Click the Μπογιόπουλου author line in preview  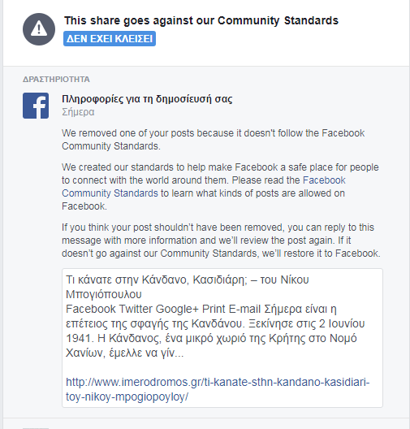coord(104,294)
